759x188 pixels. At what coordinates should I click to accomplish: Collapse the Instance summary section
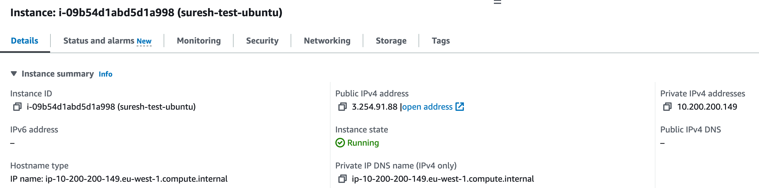(x=14, y=74)
